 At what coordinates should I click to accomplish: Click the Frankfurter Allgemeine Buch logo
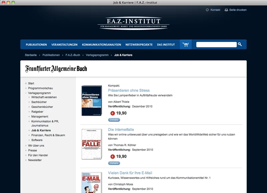[56, 69]
